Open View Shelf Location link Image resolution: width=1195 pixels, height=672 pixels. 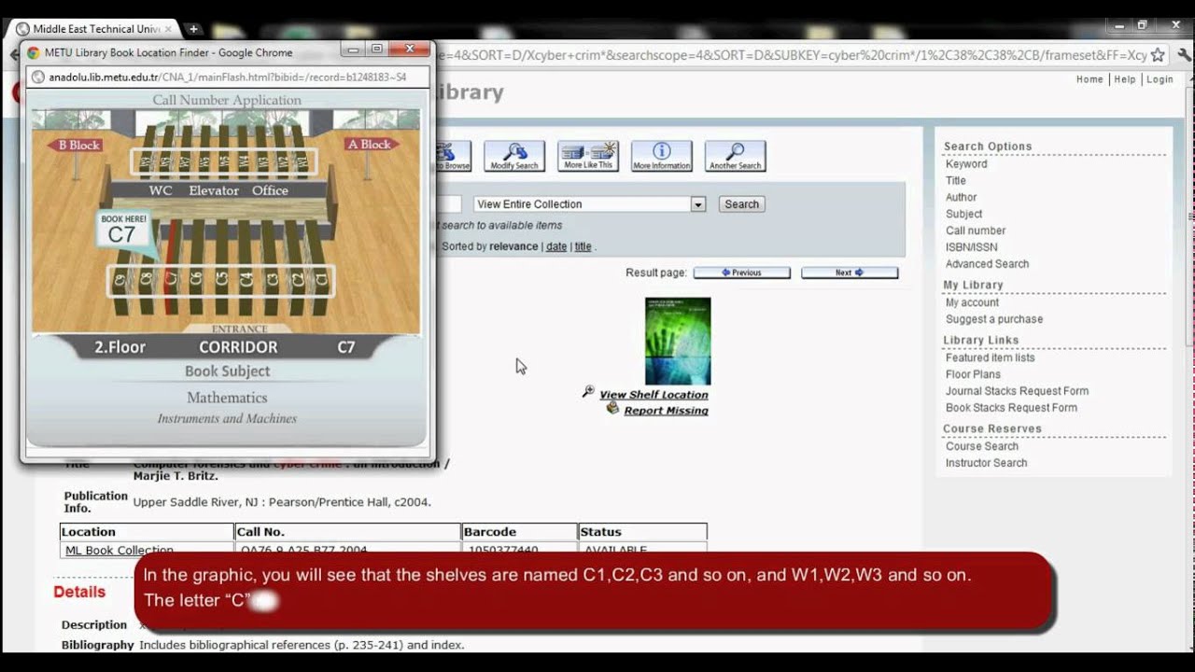[x=654, y=395]
